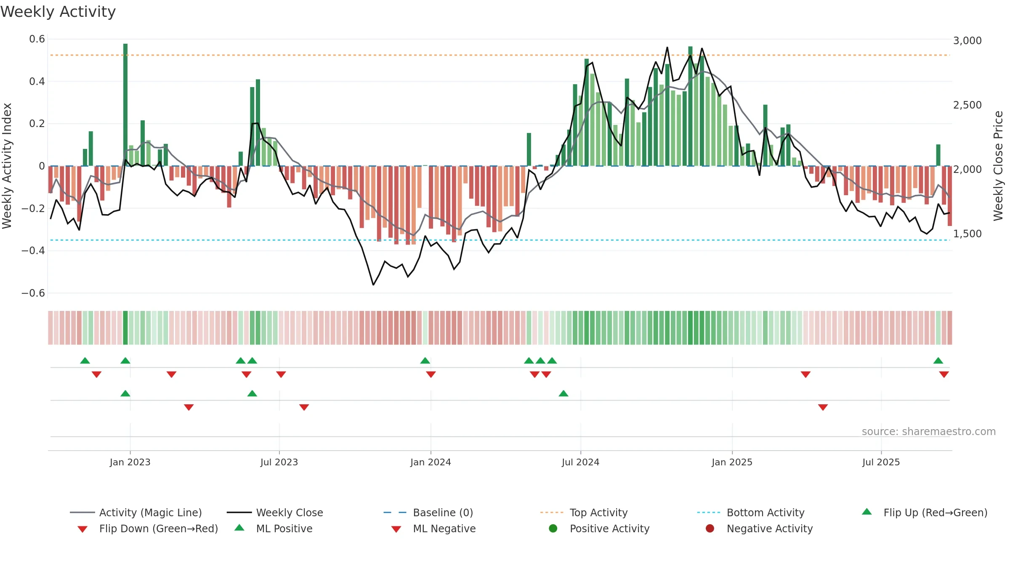Click the Weekly Activity Index axis title

point(7,166)
